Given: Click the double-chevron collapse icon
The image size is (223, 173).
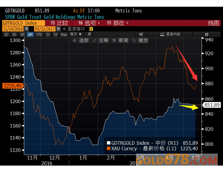Looking at the screenshot, I should point(141,34).
